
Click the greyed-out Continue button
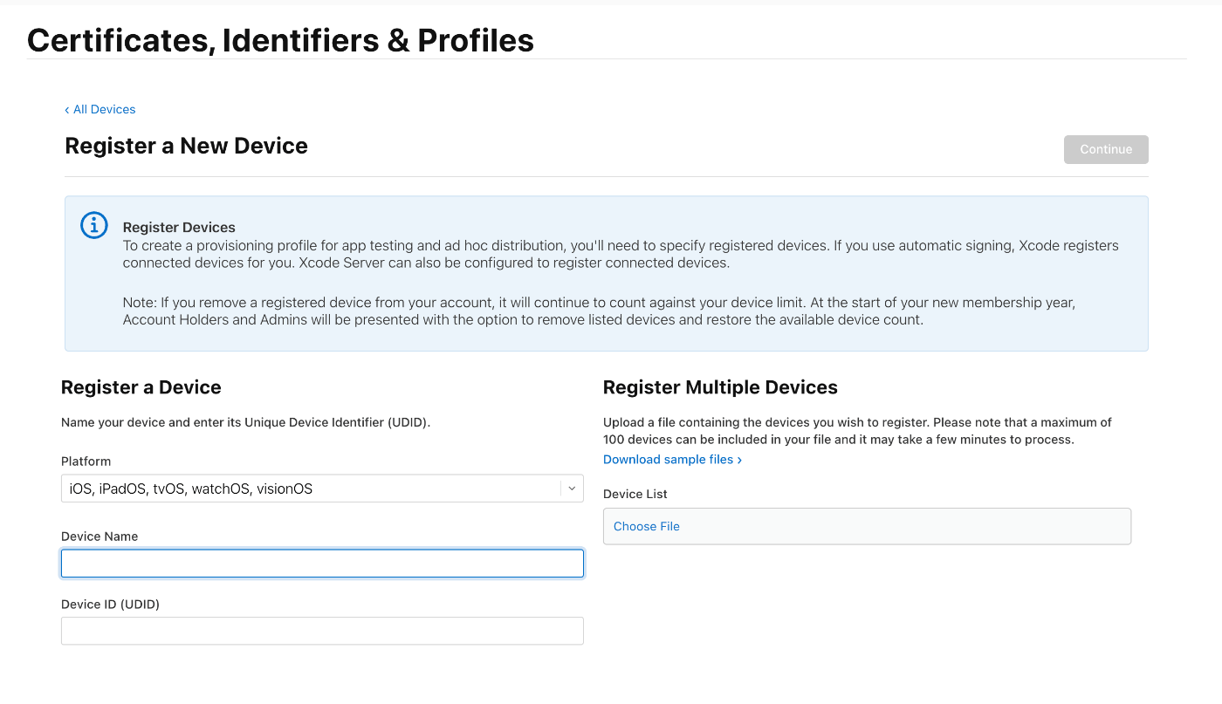pyautogui.click(x=1106, y=149)
